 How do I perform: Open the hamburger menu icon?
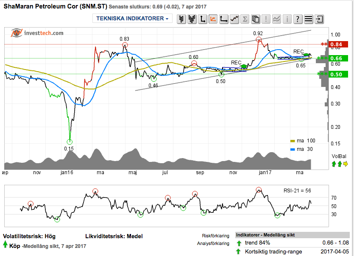[308, 19]
